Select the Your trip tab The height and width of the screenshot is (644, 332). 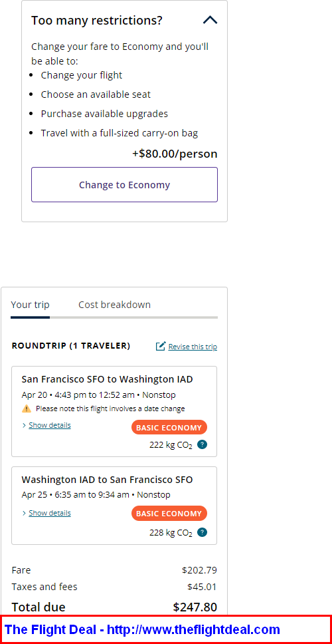[x=30, y=305]
